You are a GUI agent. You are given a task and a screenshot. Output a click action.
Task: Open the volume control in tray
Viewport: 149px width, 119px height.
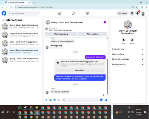pyautogui.click(x=129, y=117)
